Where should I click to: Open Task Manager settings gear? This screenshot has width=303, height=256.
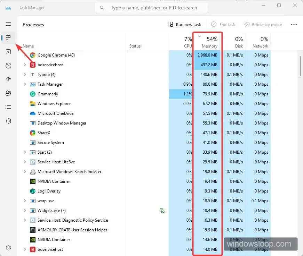pyautogui.click(x=8, y=248)
